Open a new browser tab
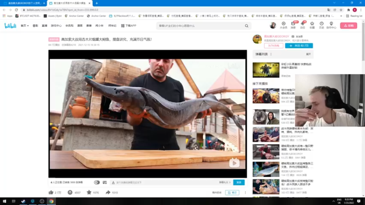The height and width of the screenshot is (205, 365). click(97, 3)
